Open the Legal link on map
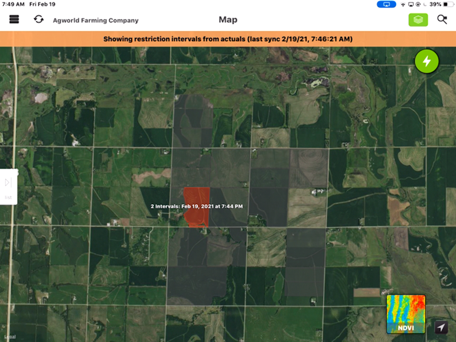Viewport: 456px width, 342px height. (x=10, y=337)
